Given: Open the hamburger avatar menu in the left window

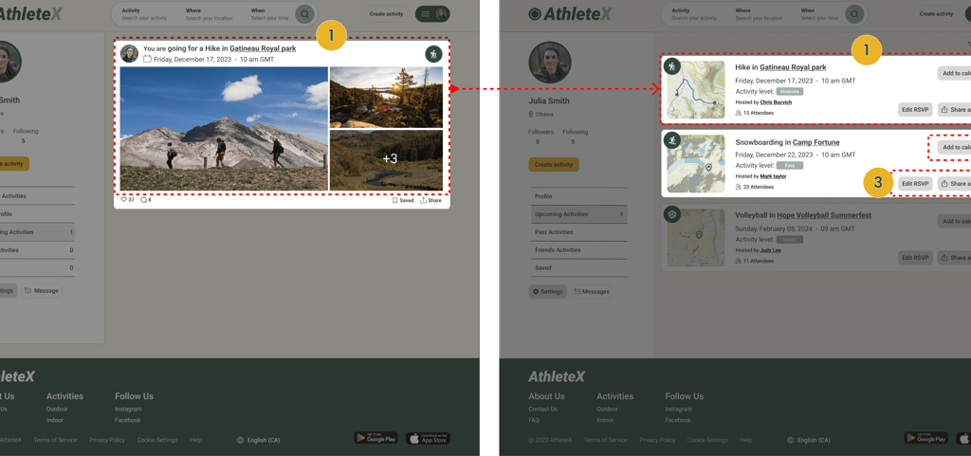Looking at the screenshot, I should pyautogui.click(x=432, y=14).
